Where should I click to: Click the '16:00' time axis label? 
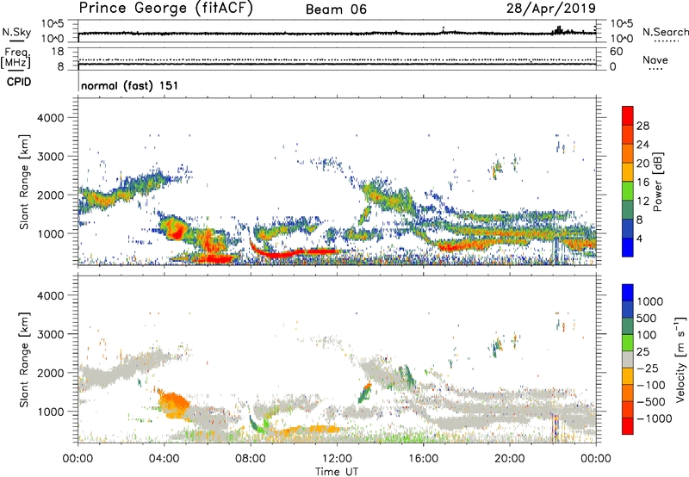pos(423,459)
